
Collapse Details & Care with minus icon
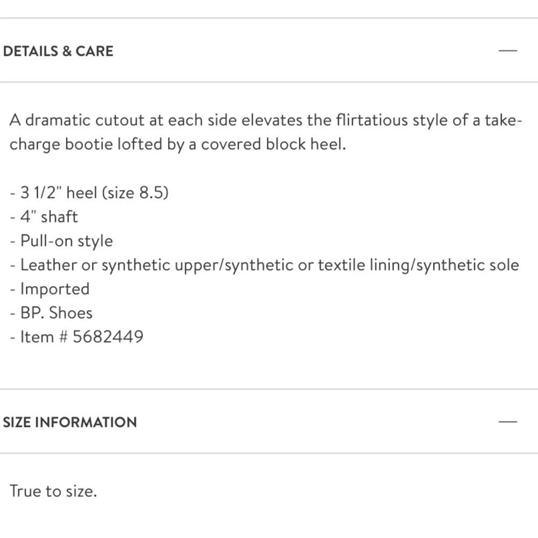[x=507, y=51]
